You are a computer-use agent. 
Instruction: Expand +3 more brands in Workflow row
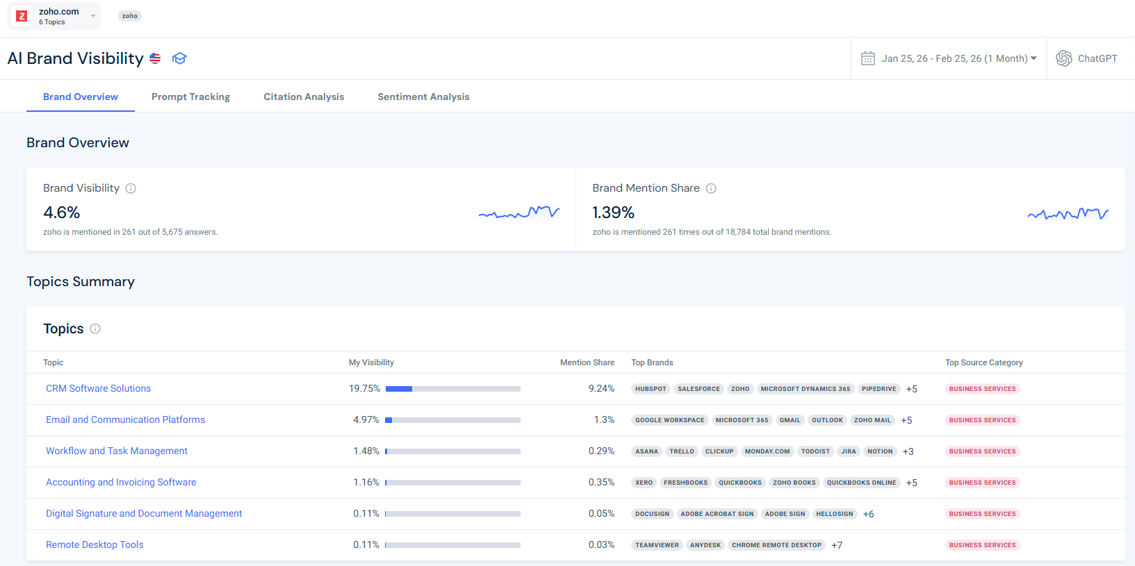coord(908,451)
